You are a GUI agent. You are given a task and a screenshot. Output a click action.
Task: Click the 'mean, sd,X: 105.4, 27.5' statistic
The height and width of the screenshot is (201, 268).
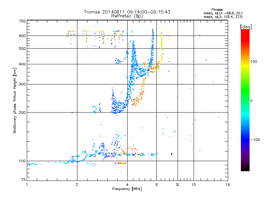pos(223,17)
